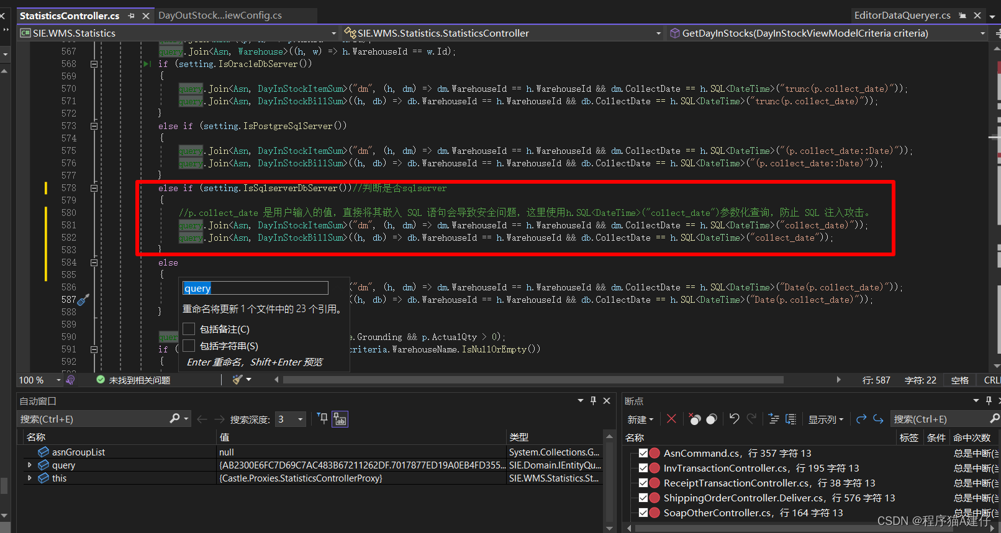Uncheck SoapOtherController.cs breakpoint checkbox
Screen dimensions: 1001x533
(643, 513)
